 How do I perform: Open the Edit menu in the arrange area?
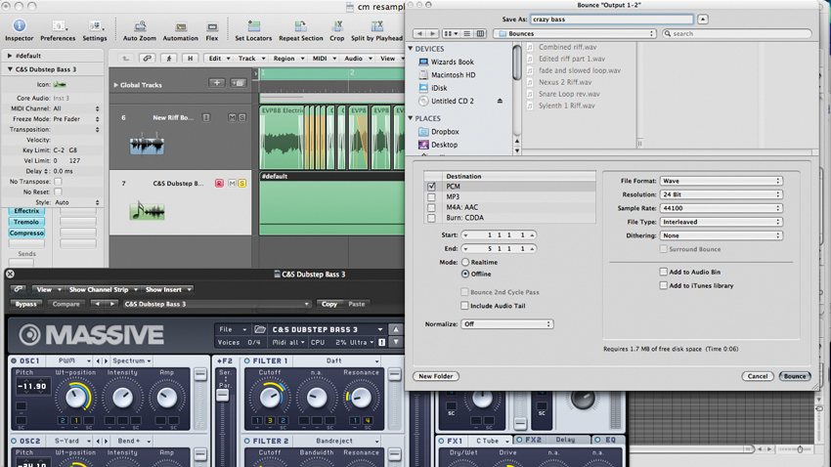click(x=219, y=59)
